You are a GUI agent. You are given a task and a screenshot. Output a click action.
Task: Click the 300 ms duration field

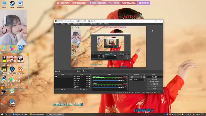(x=138, y=80)
